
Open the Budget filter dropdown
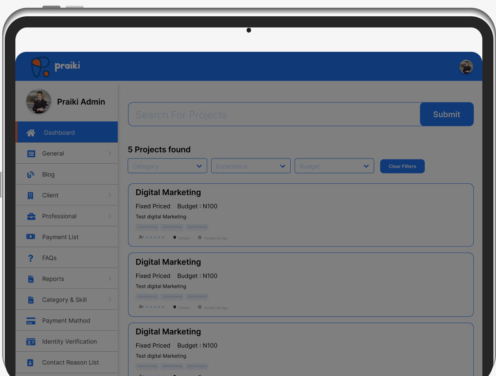click(334, 166)
